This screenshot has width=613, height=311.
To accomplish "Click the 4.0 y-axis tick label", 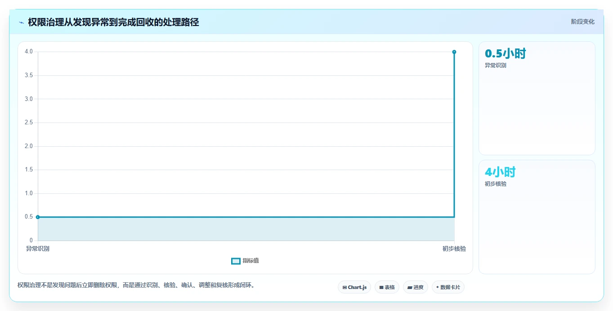I will click(x=29, y=52).
